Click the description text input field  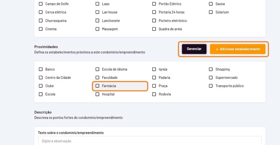(149, 141)
